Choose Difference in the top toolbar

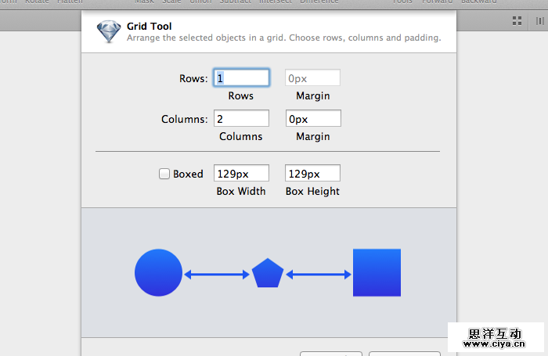tap(319, 2)
